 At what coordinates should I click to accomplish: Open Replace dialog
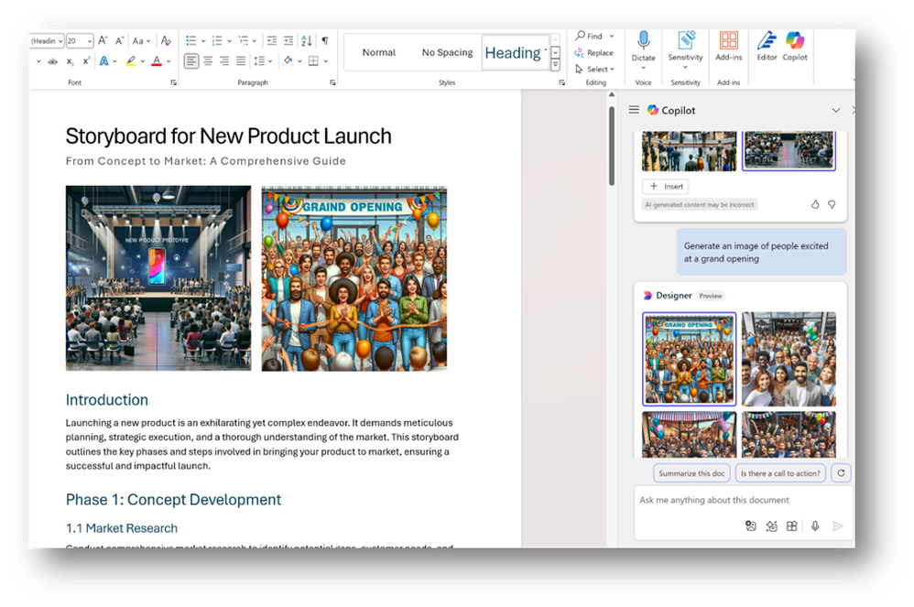(594, 52)
